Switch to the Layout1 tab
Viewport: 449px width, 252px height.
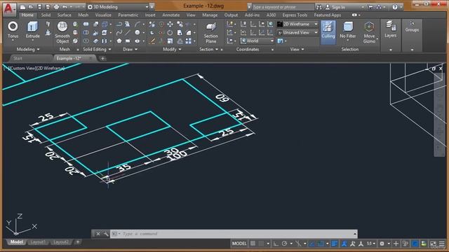(37, 242)
